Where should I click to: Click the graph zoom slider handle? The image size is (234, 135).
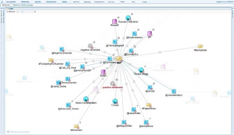pyautogui.click(x=23, y=12)
